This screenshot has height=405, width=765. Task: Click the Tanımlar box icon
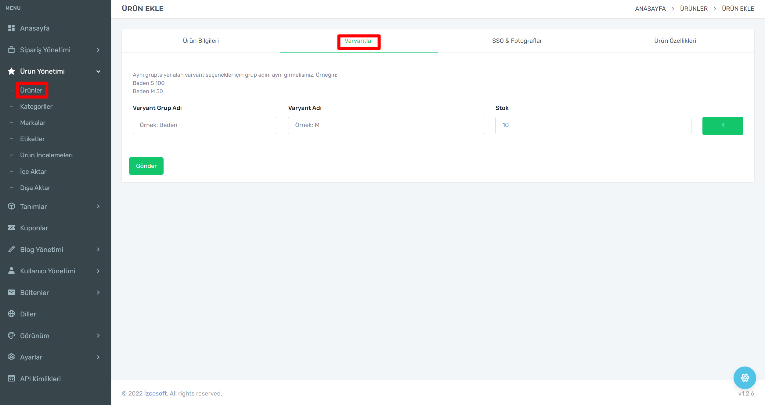pyautogui.click(x=11, y=206)
